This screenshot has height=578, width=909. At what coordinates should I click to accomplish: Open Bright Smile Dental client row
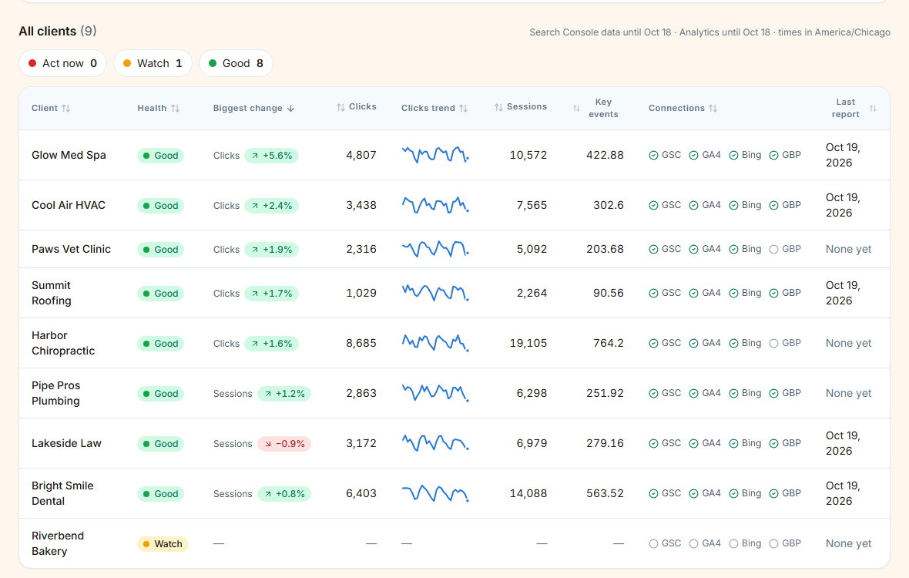[x=454, y=493]
